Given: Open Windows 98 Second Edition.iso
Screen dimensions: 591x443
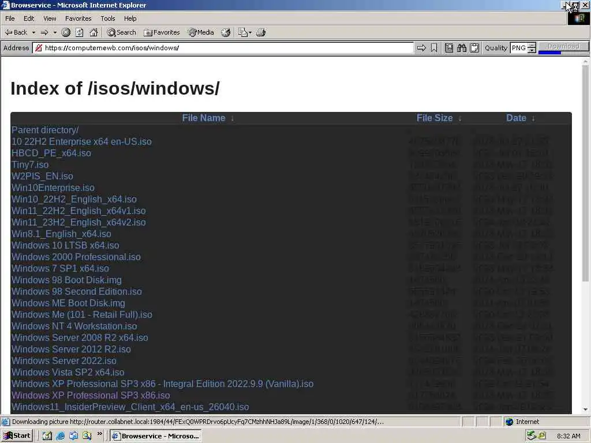Looking at the screenshot, I should [x=77, y=291].
